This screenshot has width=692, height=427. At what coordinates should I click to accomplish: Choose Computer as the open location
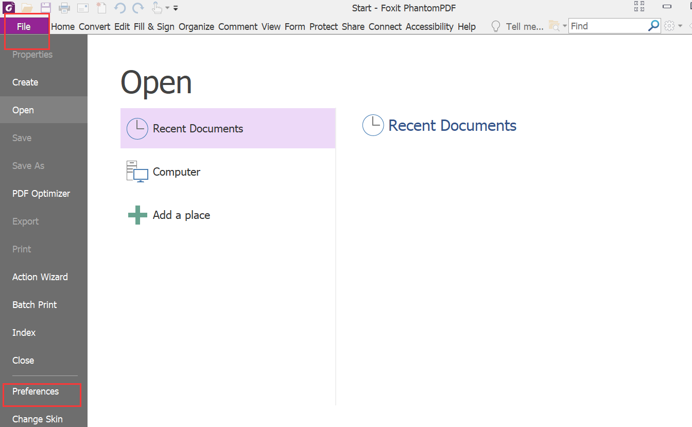(x=228, y=172)
